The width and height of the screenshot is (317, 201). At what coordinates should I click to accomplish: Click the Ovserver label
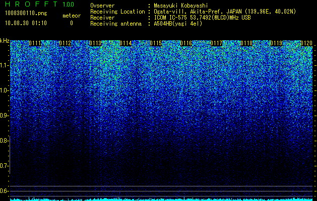pyautogui.click(x=102, y=6)
